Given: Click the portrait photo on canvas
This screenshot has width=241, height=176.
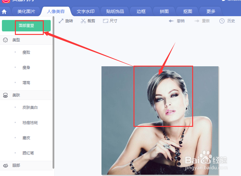Looking at the screenshot, I should (160, 121).
